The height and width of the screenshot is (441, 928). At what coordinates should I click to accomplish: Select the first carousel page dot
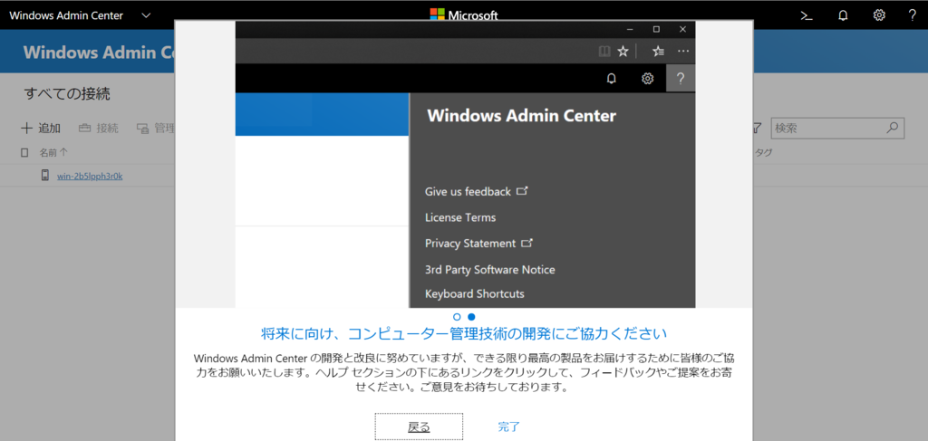tap(457, 317)
